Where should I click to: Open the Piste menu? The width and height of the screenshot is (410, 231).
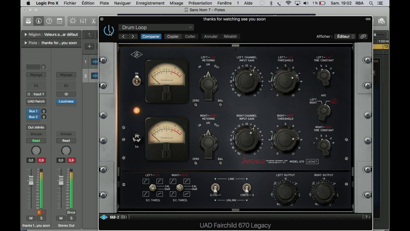coord(104,3)
